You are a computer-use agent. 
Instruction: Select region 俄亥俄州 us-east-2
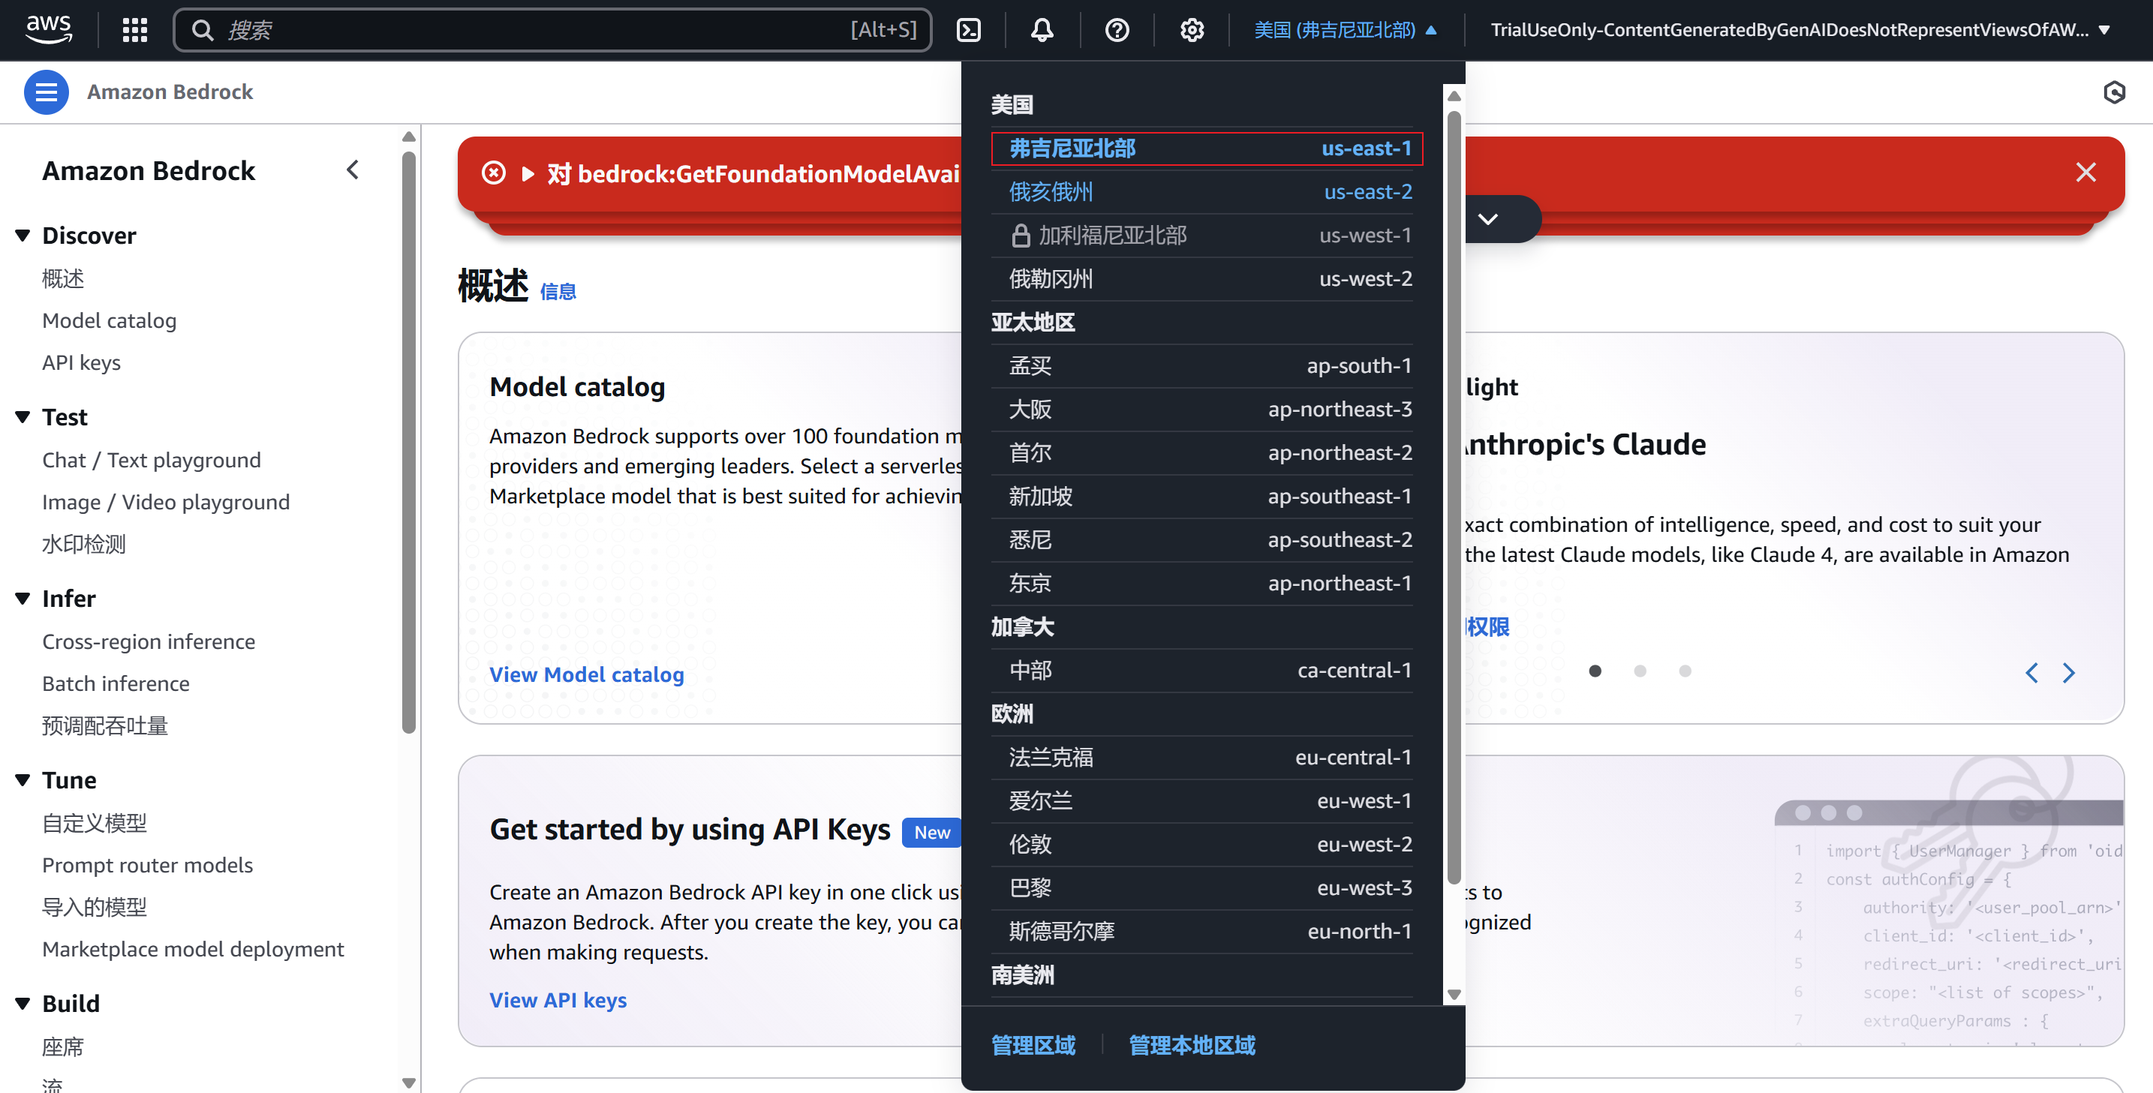[1202, 192]
